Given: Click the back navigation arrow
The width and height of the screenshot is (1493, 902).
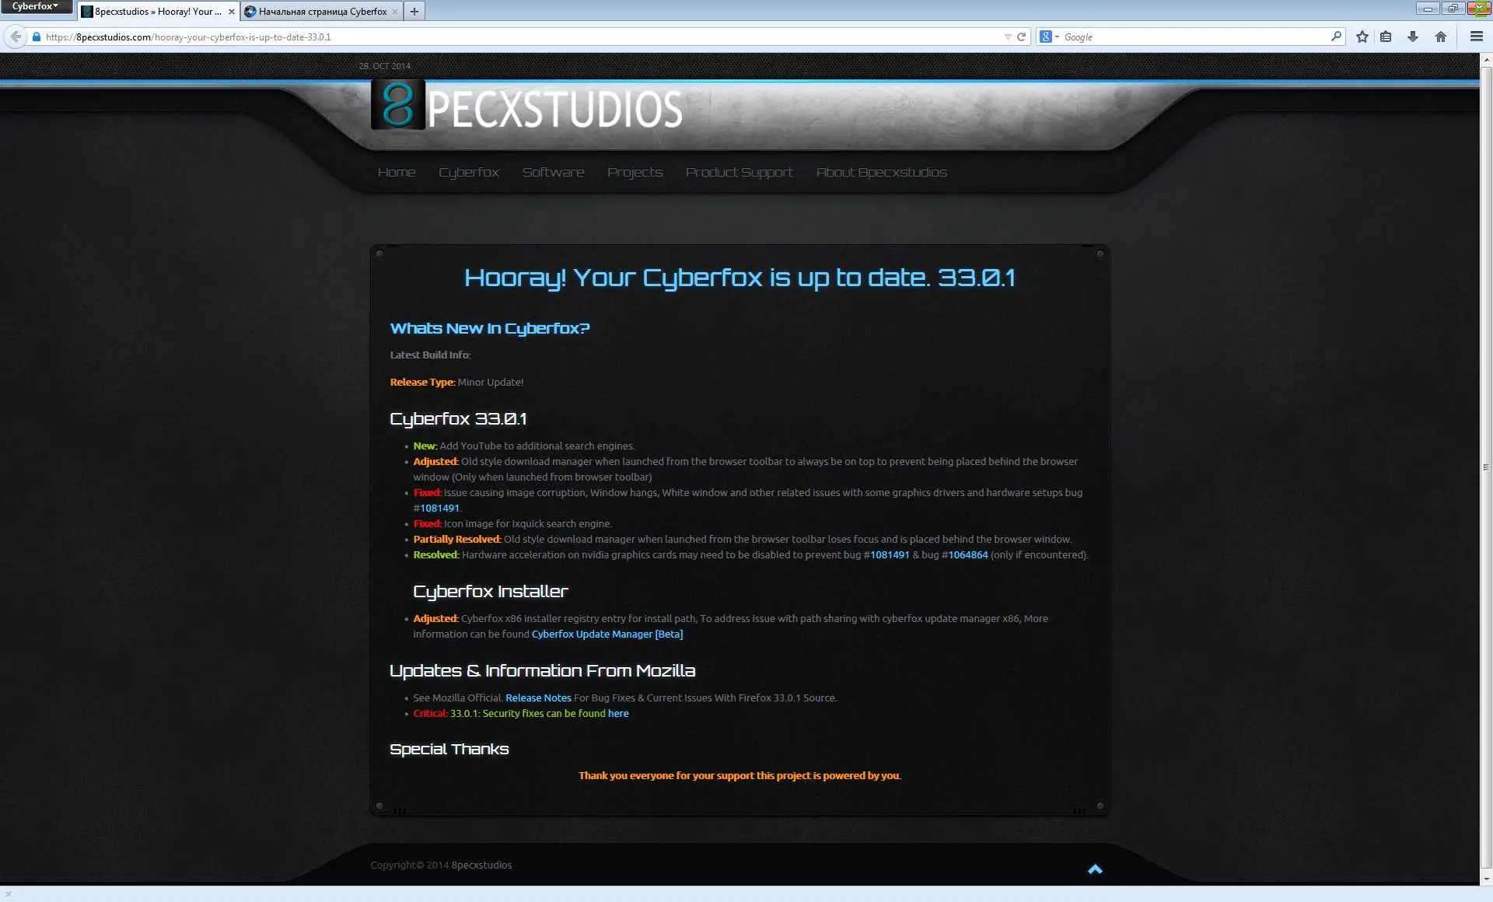Looking at the screenshot, I should pos(14,36).
